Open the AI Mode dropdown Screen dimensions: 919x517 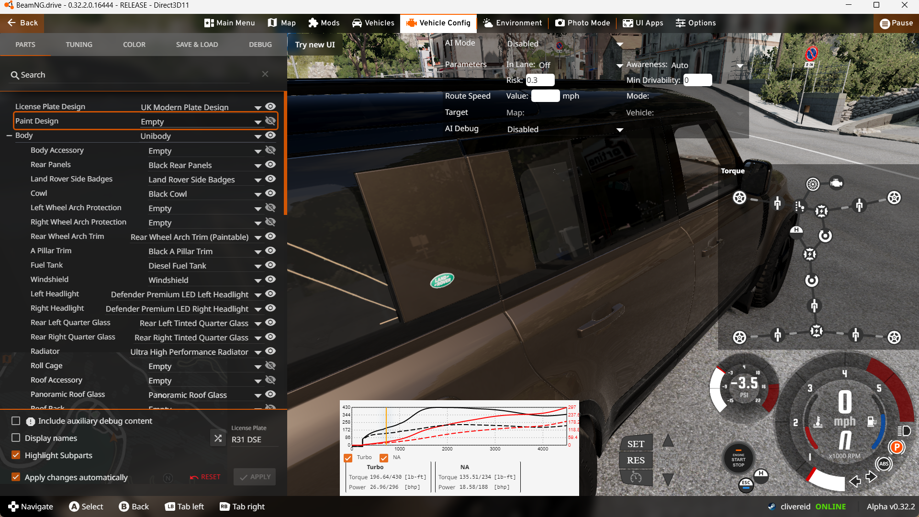(620, 44)
